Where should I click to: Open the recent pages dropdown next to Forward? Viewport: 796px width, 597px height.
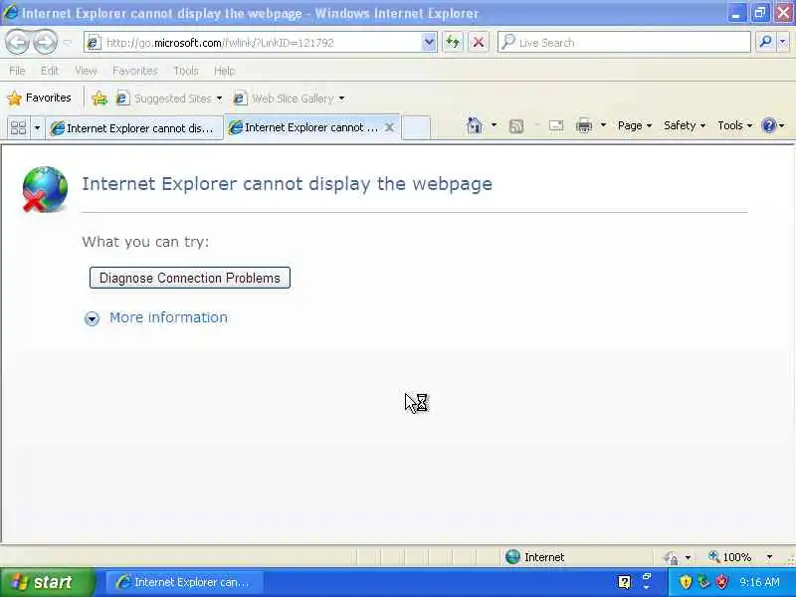coord(67,43)
